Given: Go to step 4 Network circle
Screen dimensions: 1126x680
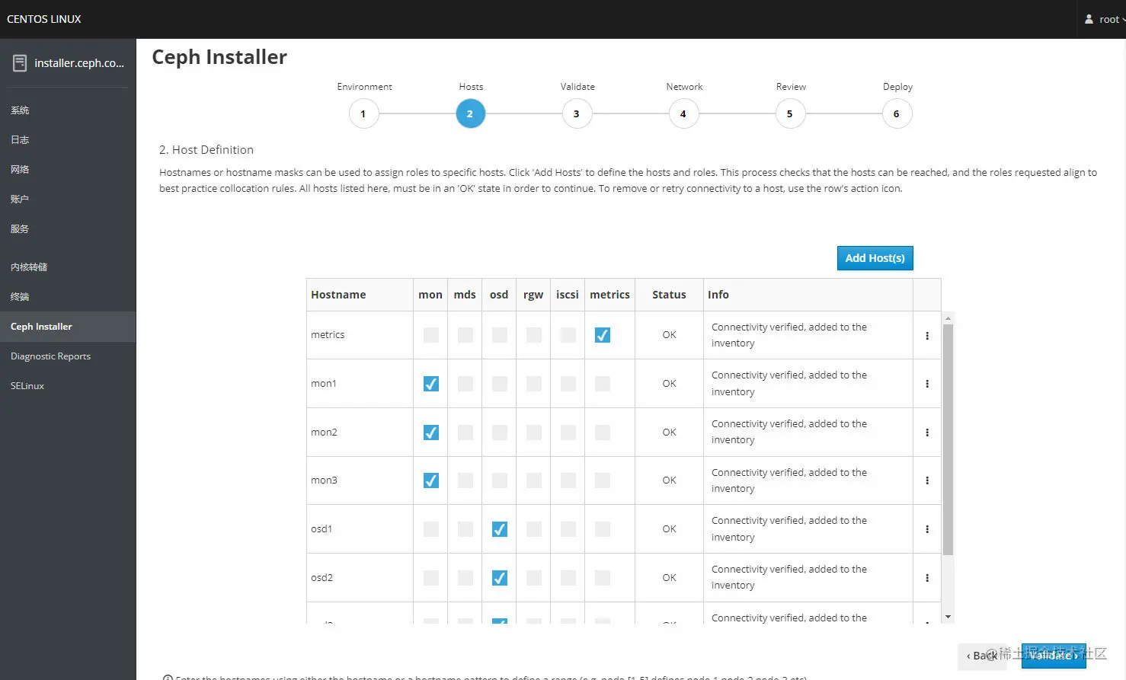Looking at the screenshot, I should click(x=683, y=114).
